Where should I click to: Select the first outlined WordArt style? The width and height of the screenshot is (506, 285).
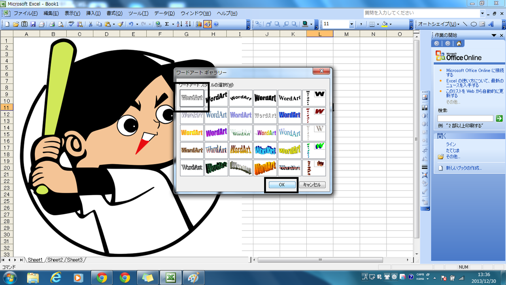pyautogui.click(x=192, y=98)
